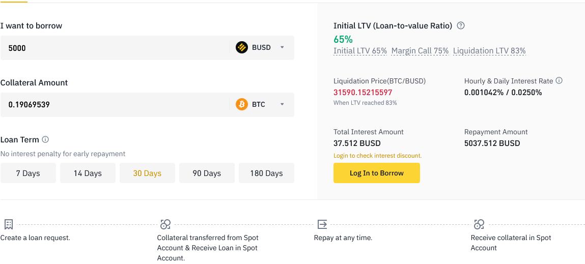Image resolution: width=585 pixels, height=264 pixels.
Task: Click the Margin Call 75% label
Action: tap(420, 51)
